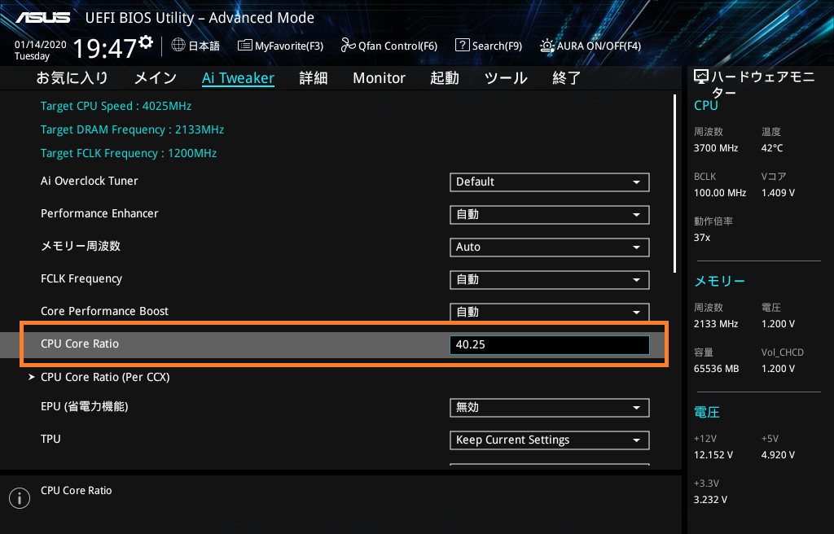Click the 電圧 section heading
This screenshot has height=534, width=834.
pos(706,412)
